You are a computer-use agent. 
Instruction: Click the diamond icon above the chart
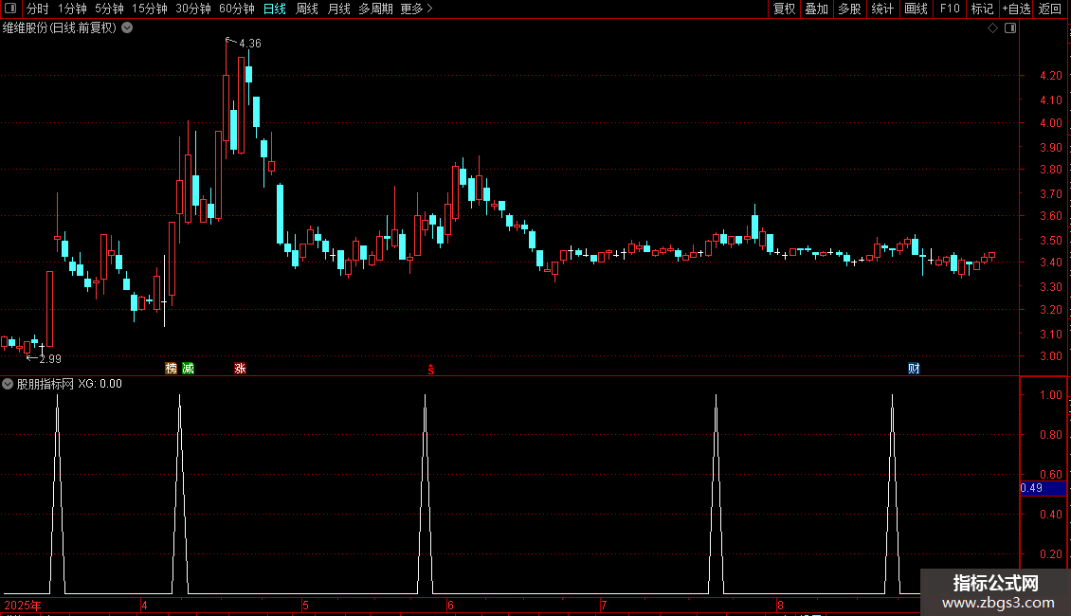(992, 28)
